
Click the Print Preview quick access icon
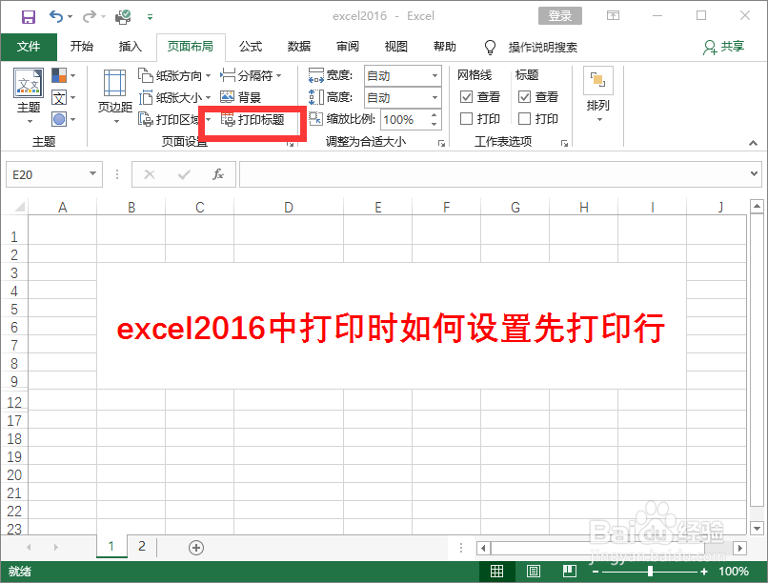coord(123,17)
